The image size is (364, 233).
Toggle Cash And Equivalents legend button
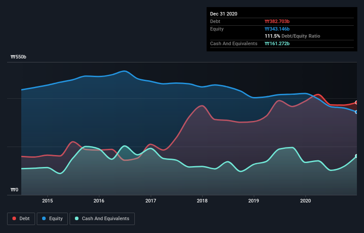tap(102, 219)
